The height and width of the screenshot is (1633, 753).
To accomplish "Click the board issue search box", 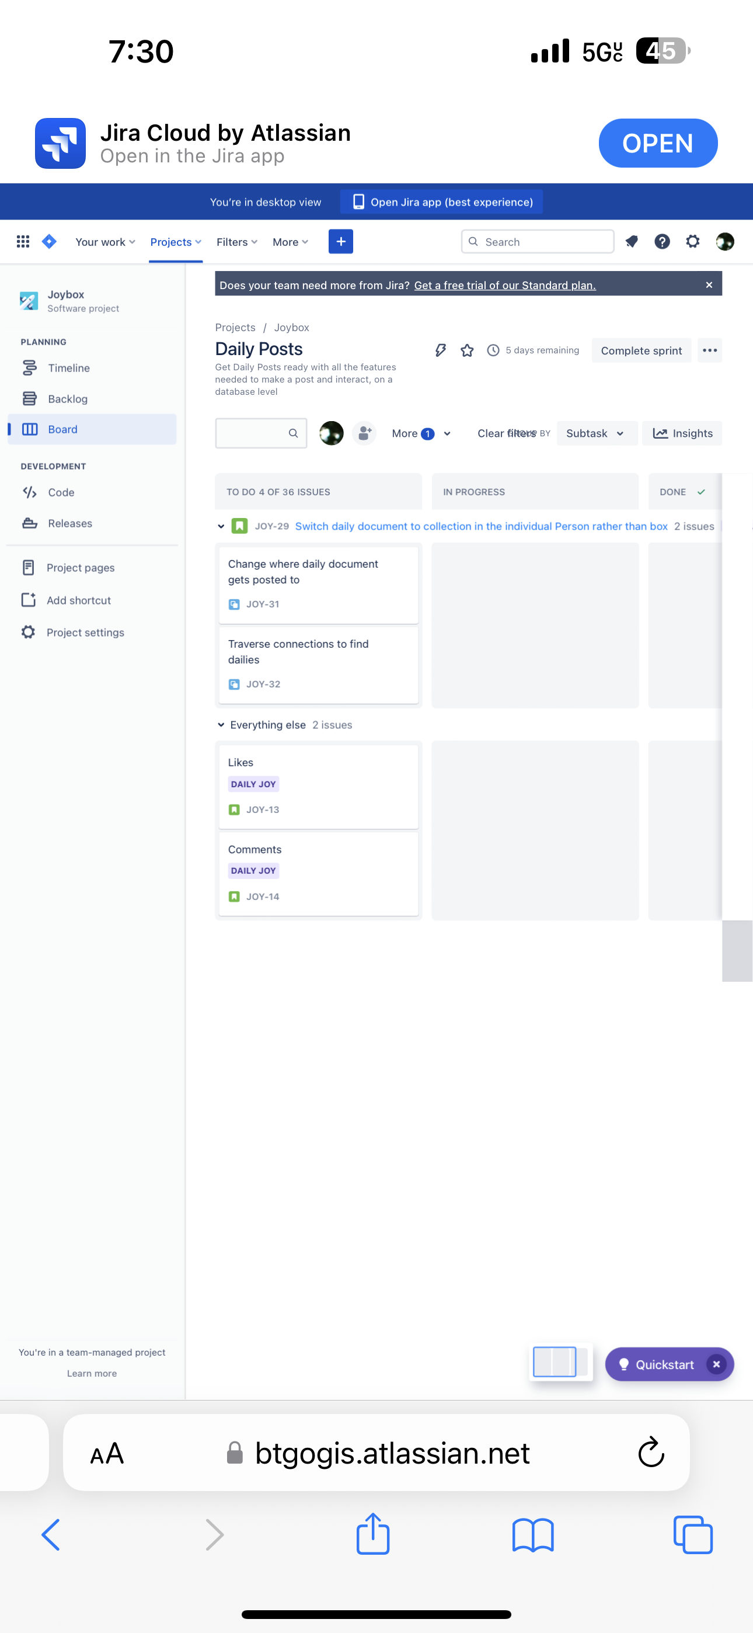I will tap(260, 433).
